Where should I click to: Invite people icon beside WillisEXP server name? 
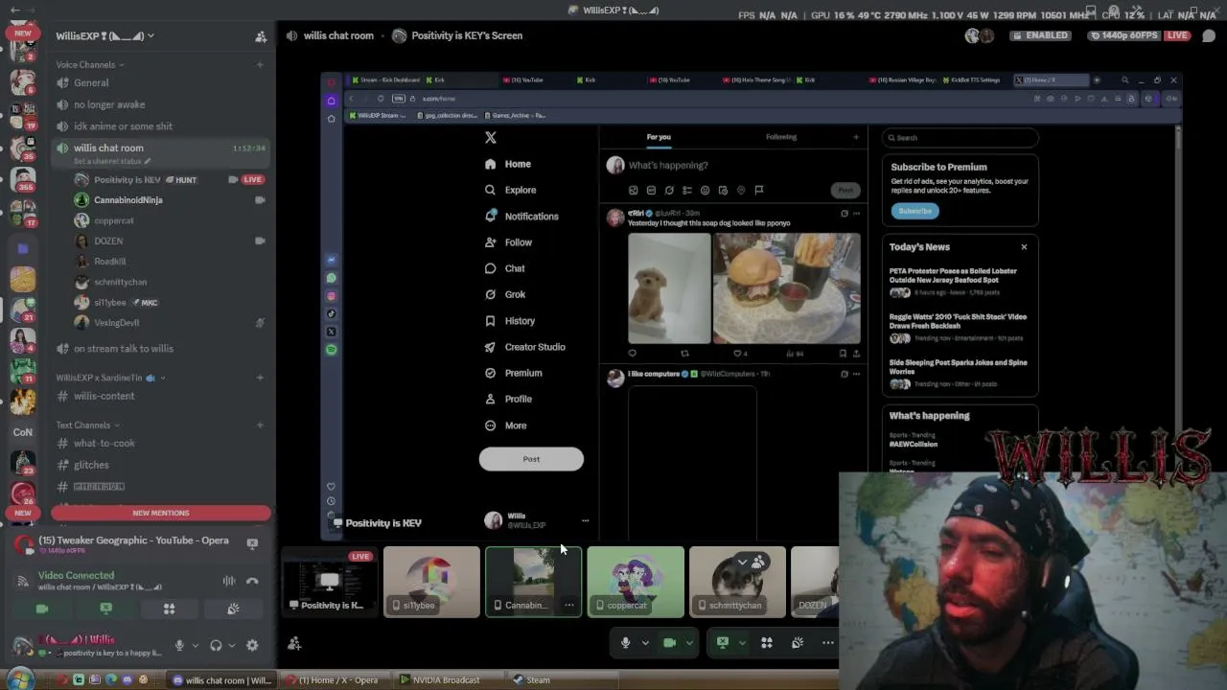pos(261,36)
